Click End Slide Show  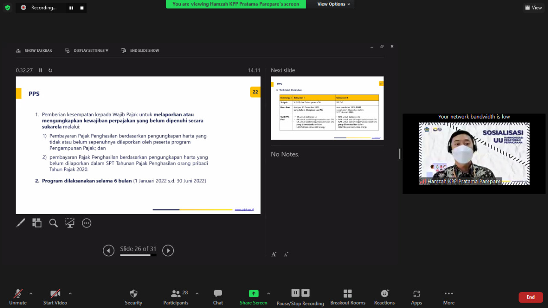pyautogui.click(x=140, y=51)
